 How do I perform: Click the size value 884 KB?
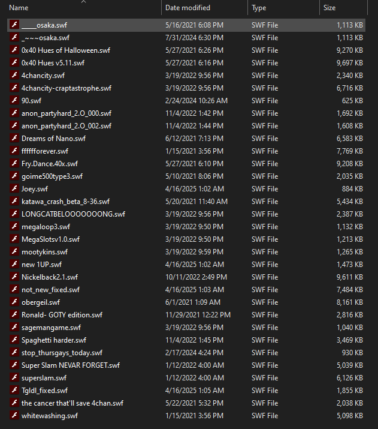pos(352,188)
